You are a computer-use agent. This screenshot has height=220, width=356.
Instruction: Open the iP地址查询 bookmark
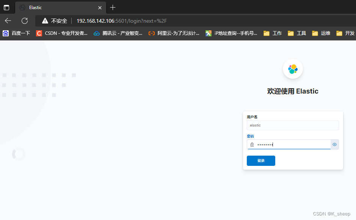click(231, 33)
